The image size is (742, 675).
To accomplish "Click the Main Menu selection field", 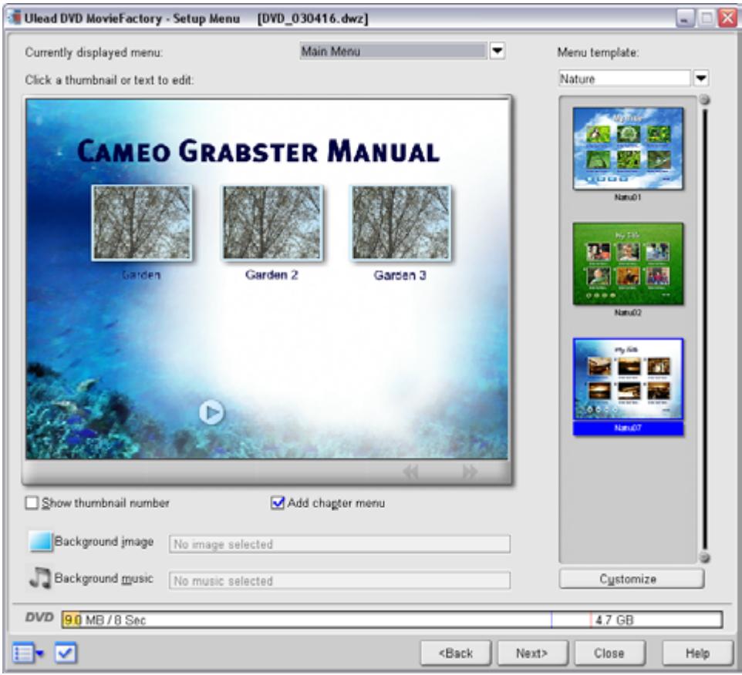I will click(393, 51).
